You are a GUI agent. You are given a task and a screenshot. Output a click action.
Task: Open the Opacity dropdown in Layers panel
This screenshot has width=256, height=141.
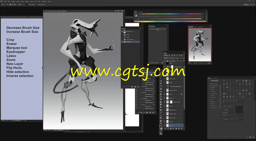184,58
